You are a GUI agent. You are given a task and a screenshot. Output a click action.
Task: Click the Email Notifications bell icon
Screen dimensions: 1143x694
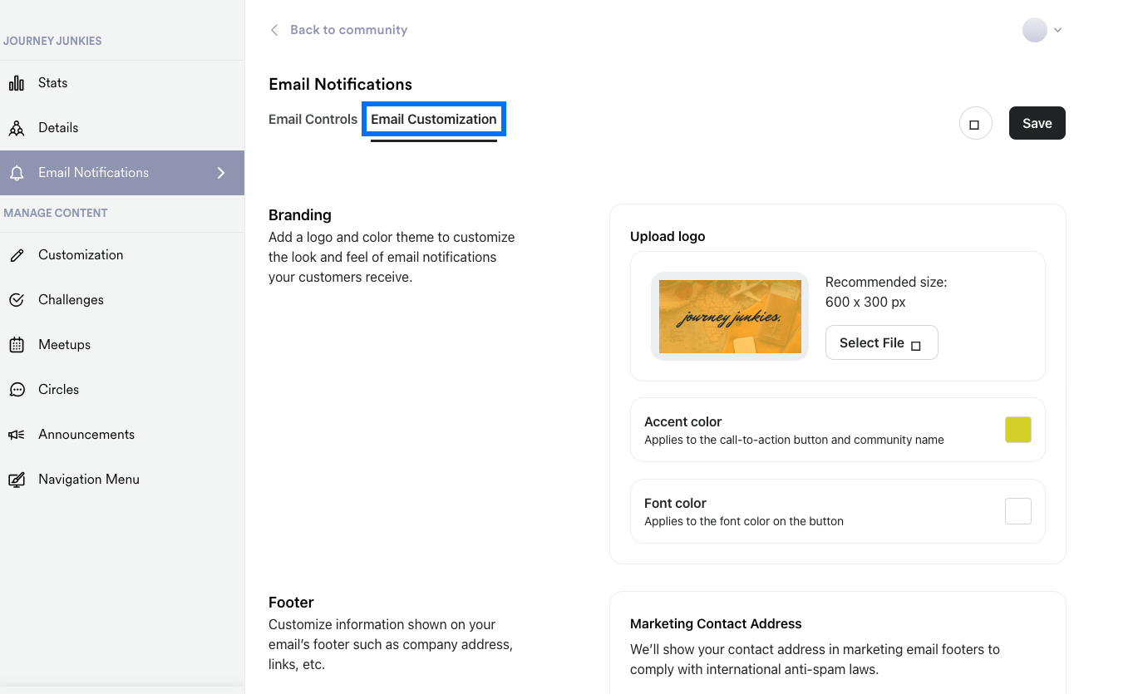[17, 173]
